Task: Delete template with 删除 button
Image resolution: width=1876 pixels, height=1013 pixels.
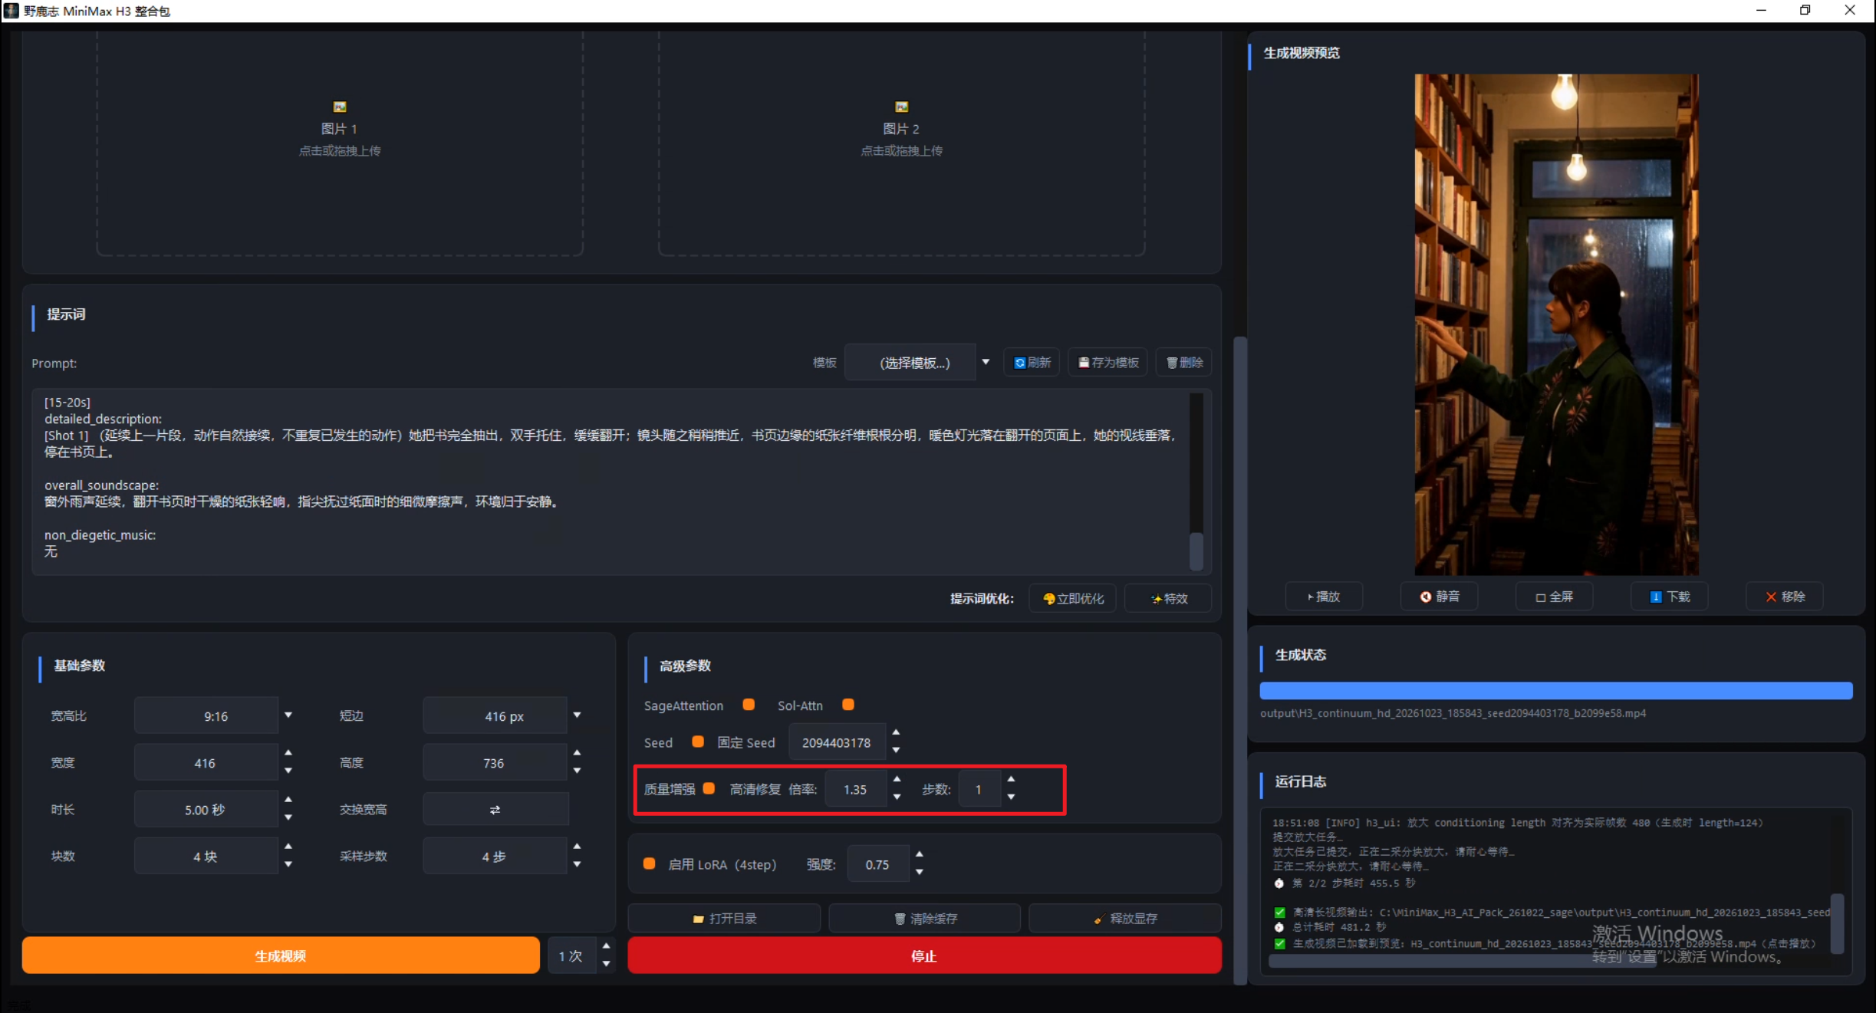Action: pyautogui.click(x=1183, y=363)
